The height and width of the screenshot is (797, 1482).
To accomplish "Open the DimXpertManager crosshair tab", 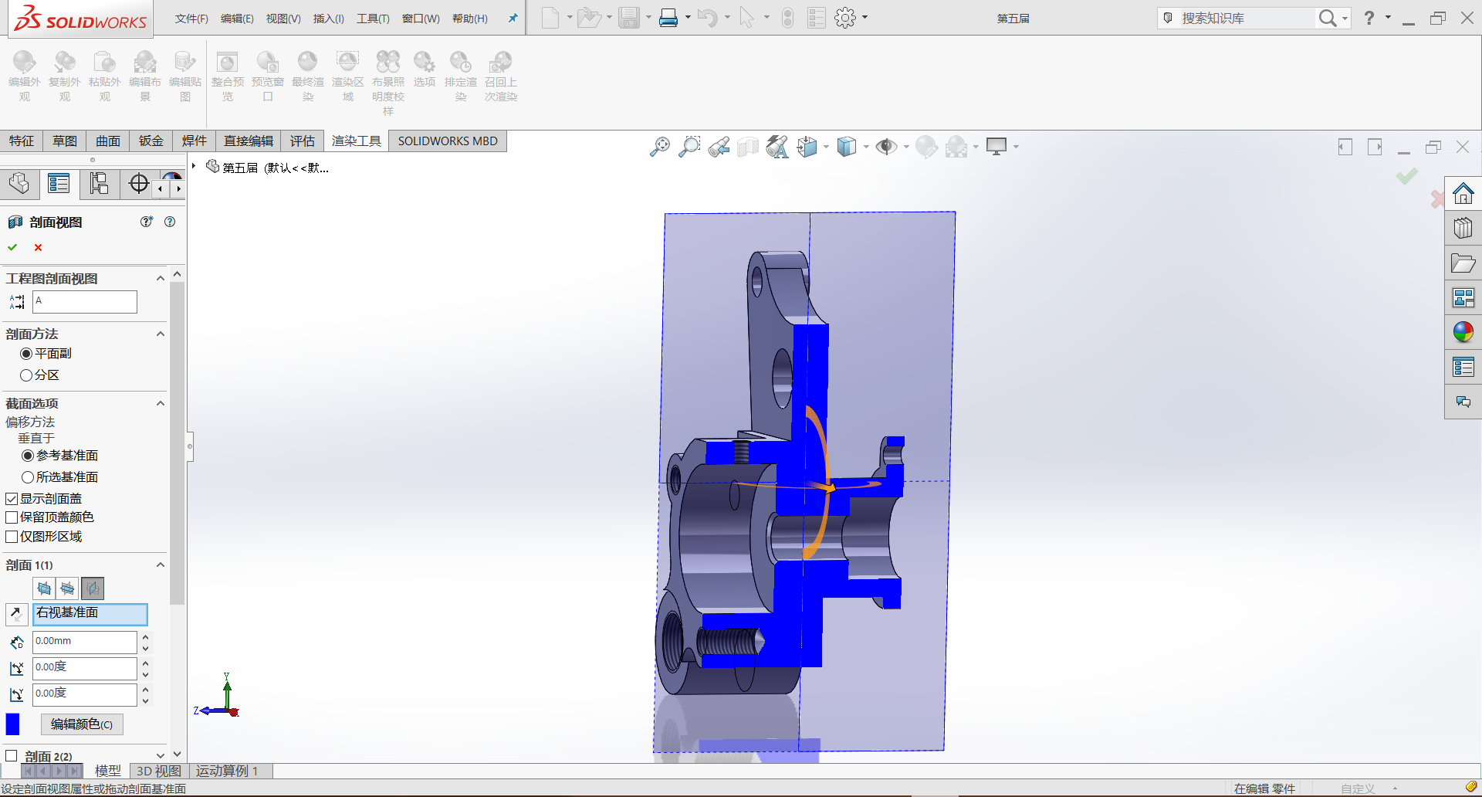I will click(139, 184).
